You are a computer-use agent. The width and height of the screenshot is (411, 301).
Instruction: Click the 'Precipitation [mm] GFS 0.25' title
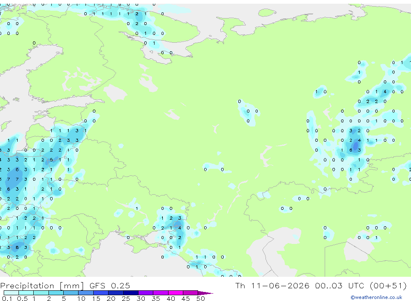[x=65, y=285]
